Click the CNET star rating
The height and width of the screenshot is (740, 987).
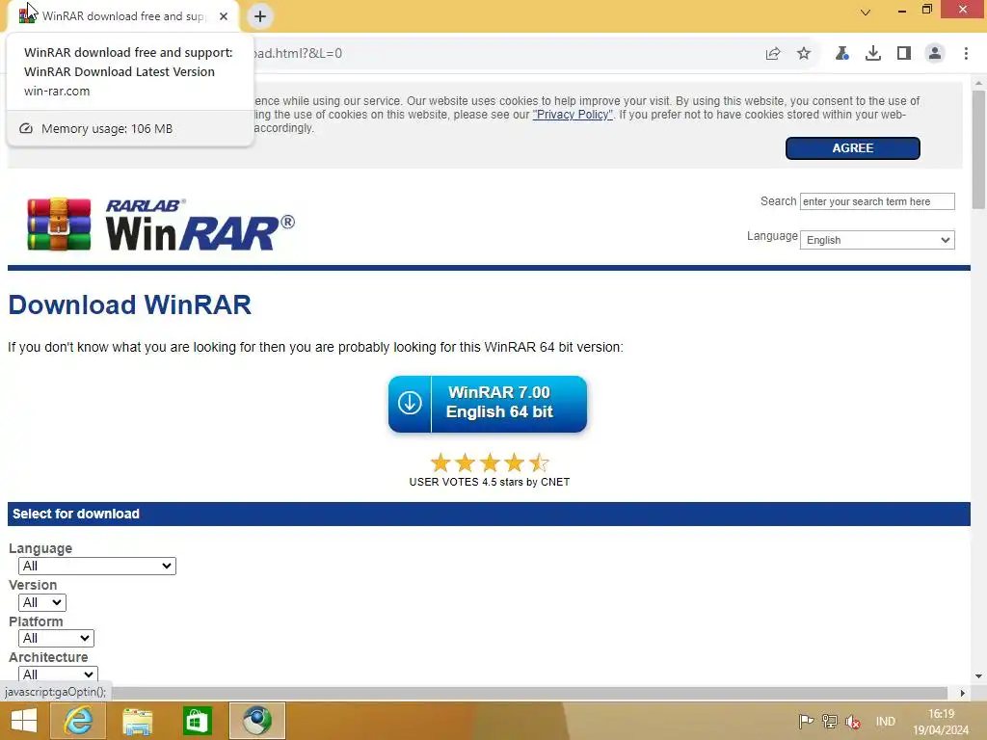(489, 463)
